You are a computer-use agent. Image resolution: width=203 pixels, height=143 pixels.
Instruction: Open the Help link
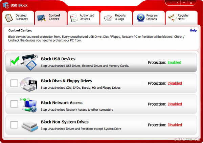[x=193, y=30]
